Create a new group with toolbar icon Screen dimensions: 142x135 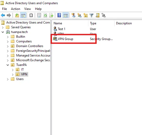point(79,15)
